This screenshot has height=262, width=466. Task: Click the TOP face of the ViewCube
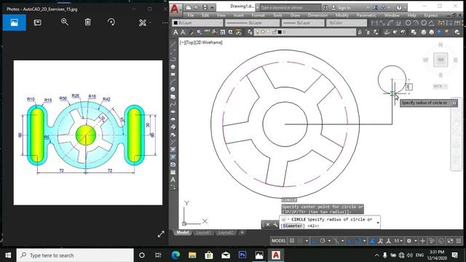441,60
